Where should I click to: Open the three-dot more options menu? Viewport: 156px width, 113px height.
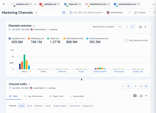153,4
